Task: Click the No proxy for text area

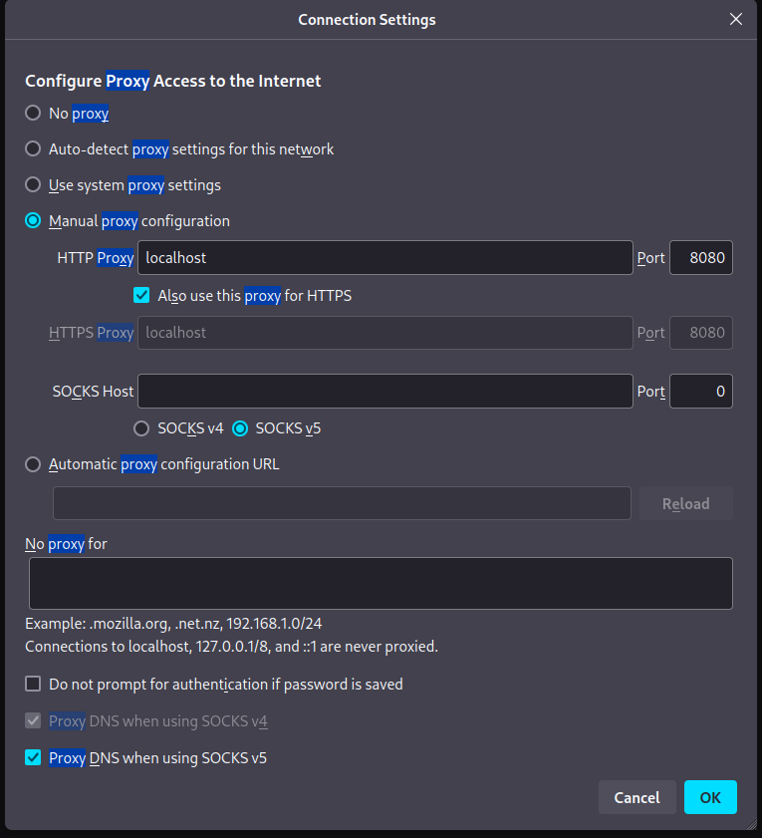Action: pos(381,583)
